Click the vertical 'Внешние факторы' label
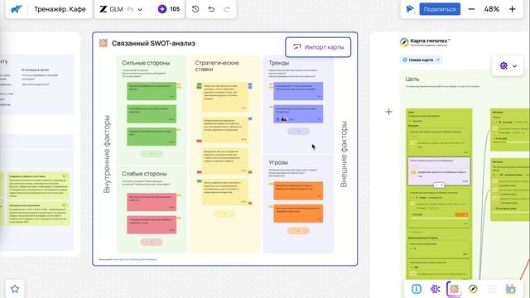Viewport: 530px width, 298px height. coord(344,154)
